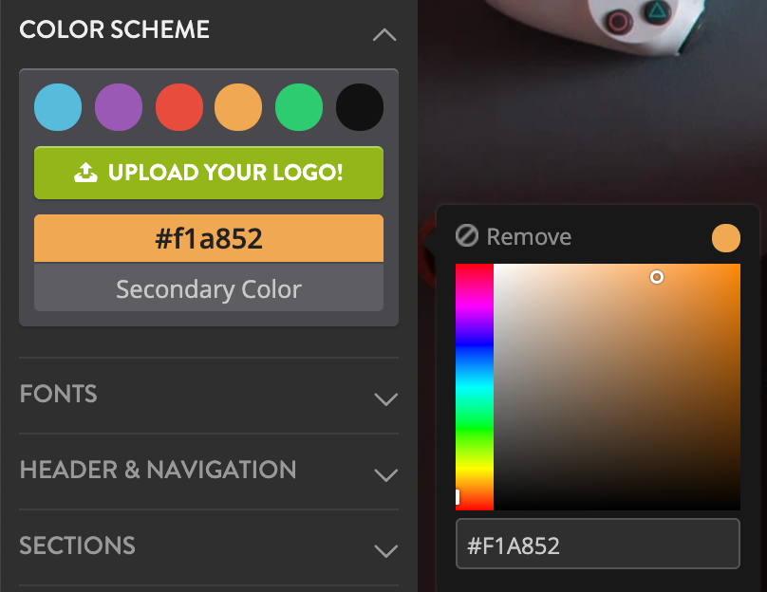Viewport: 767px width, 592px height.
Task: Choose the green color circle
Action: point(299,106)
